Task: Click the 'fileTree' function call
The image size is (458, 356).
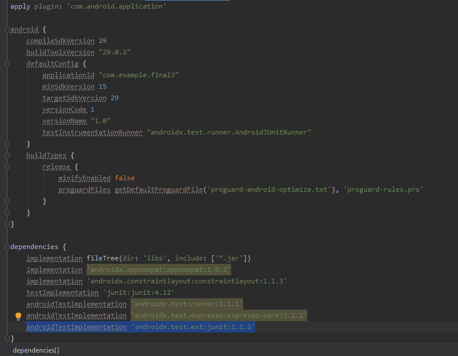Action: click(x=103, y=258)
